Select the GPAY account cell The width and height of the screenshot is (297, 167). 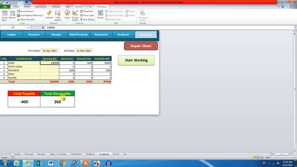(x=24, y=74)
